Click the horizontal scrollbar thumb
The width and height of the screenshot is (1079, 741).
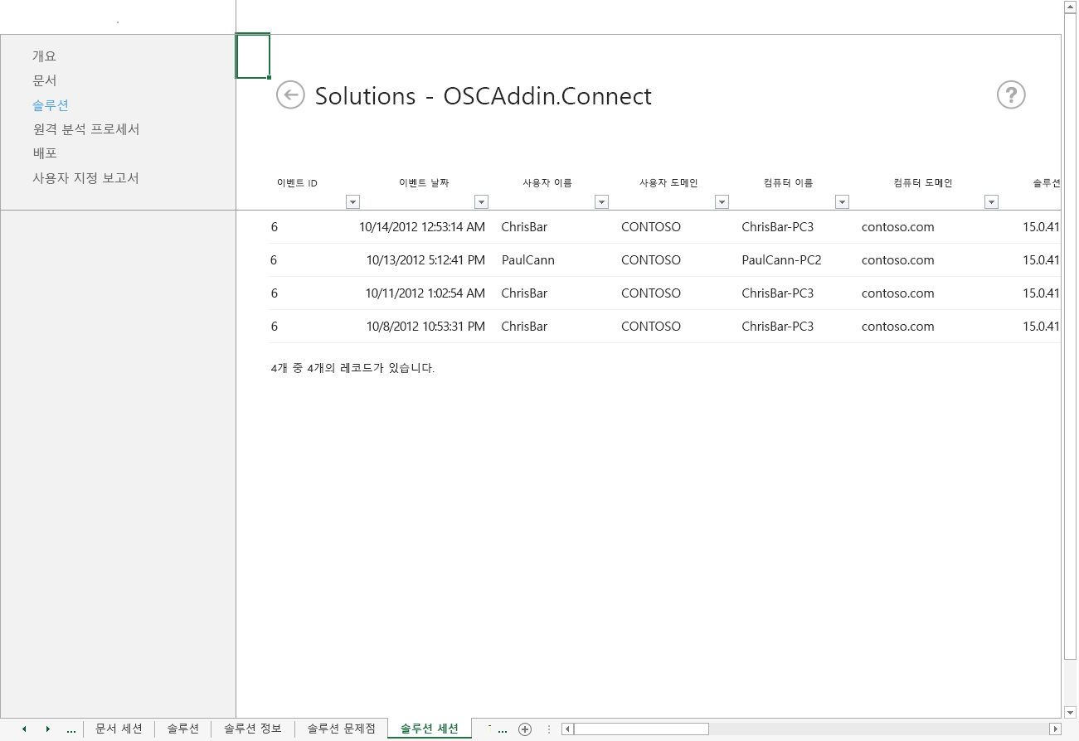(x=641, y=729)
